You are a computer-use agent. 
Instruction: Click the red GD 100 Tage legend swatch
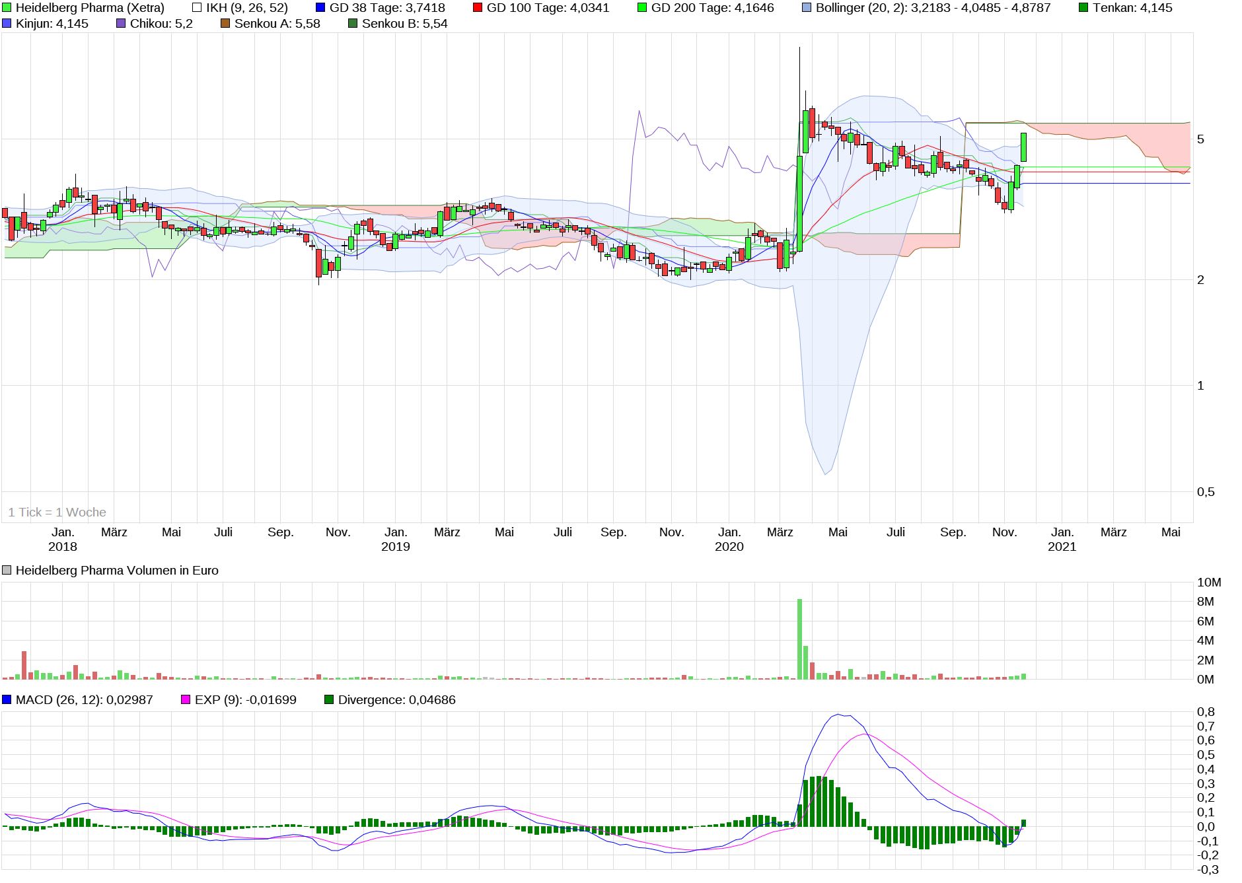[x=478, y=8]
